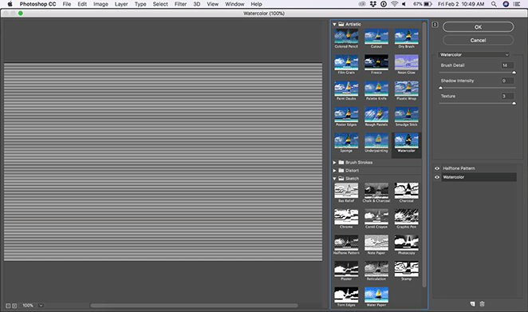Select the Fresco filter thumbnail
This screenshot has height=312, width=528.
click(376, 62)
